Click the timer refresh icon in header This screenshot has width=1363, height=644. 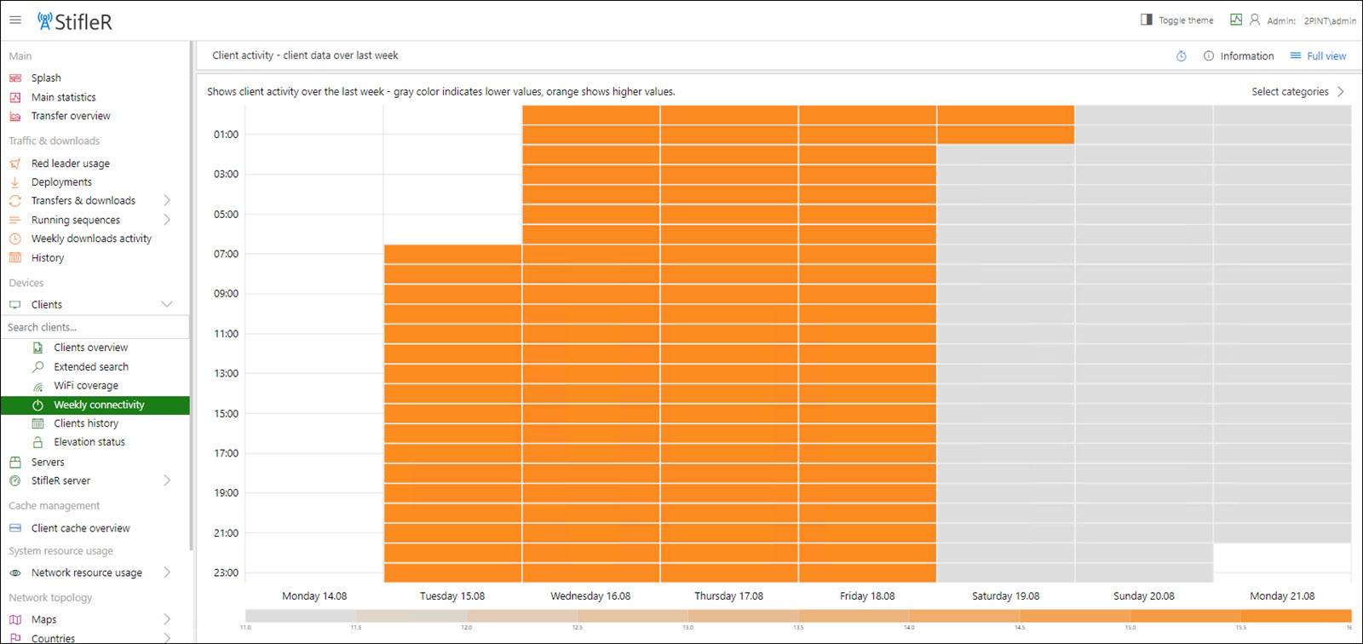click(x=1182, y=56)
